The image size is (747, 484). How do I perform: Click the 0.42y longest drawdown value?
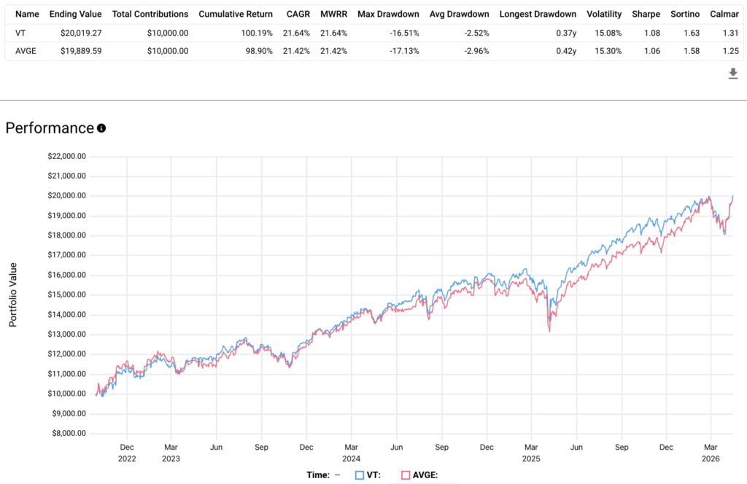coord(566,51)
